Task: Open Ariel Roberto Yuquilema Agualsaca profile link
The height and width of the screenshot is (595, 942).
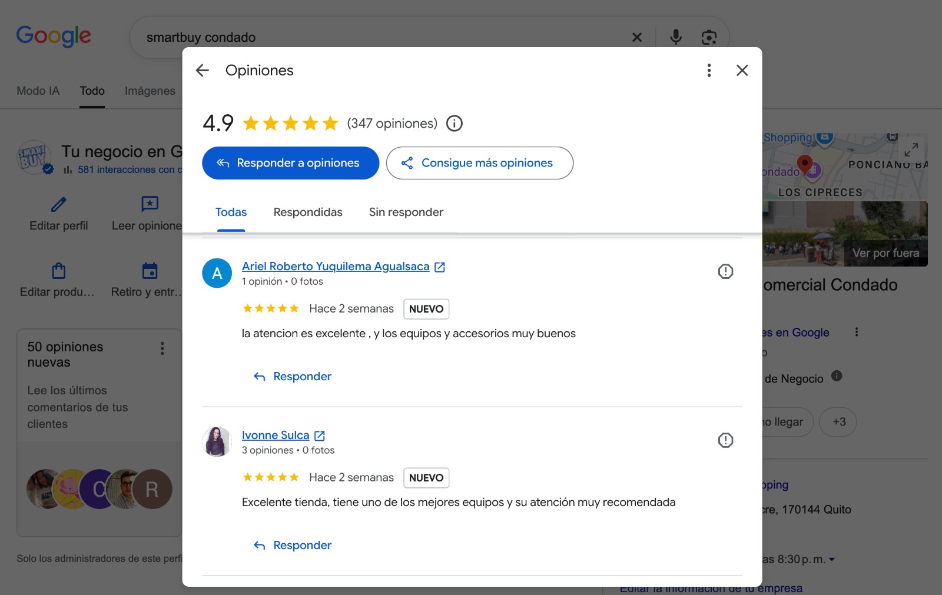Action: 336,267
